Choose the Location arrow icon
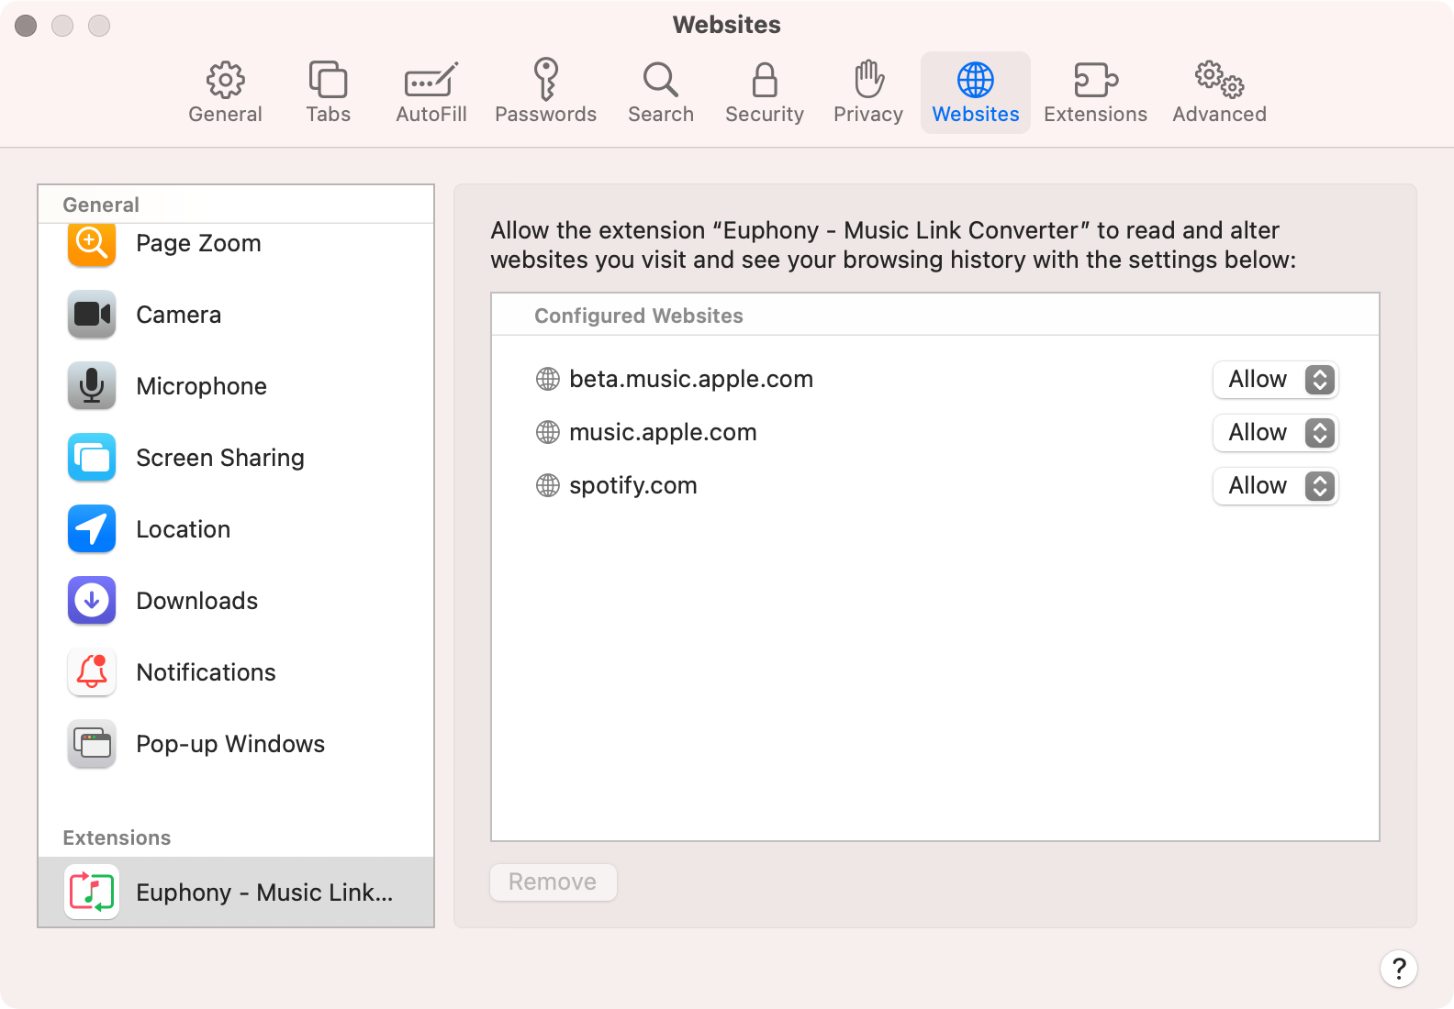 [x=92, y=529]
